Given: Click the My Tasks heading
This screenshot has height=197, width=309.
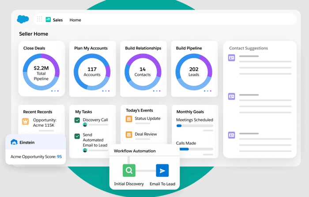Looking at the screenshot, I should click(x=83, y=112).
